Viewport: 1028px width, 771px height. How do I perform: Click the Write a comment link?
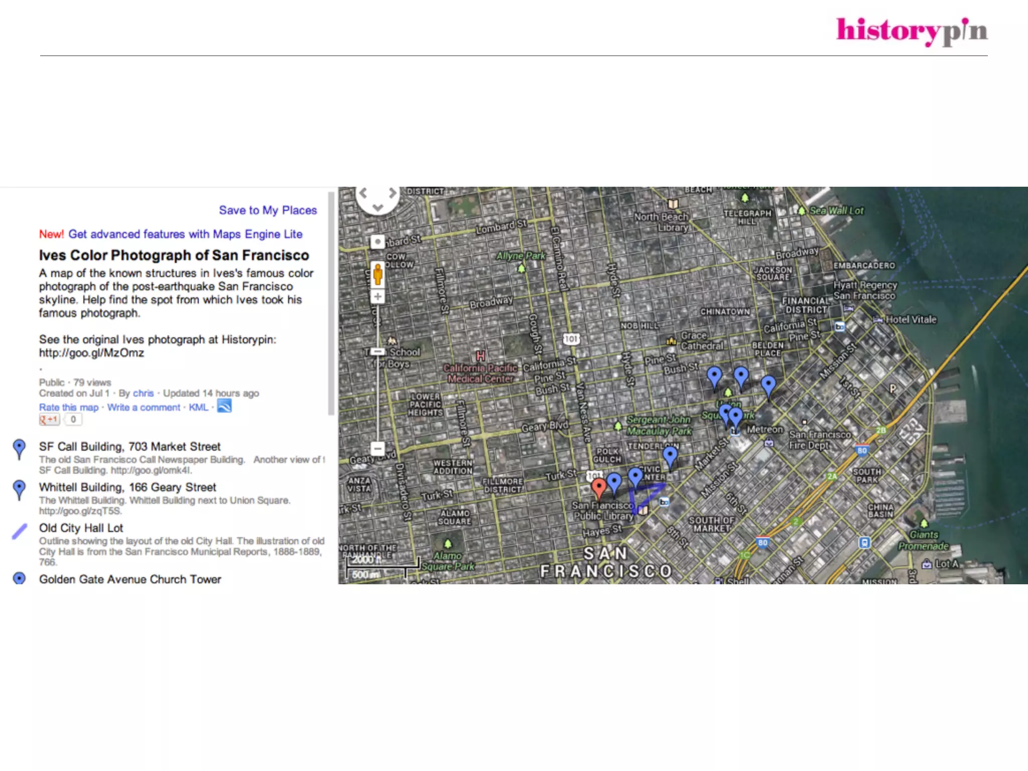(144, 408)
